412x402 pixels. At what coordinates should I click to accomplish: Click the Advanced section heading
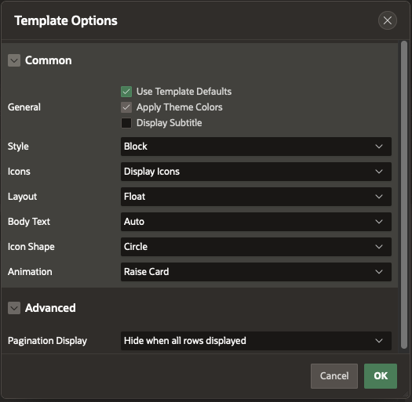click(x=50, y=308)
